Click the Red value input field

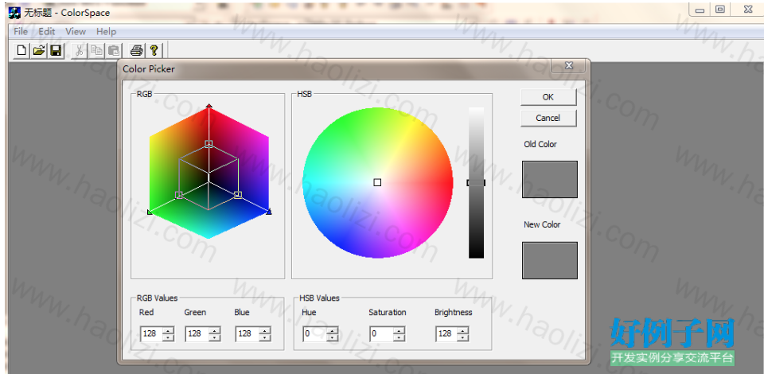click(x=151, y=333)
